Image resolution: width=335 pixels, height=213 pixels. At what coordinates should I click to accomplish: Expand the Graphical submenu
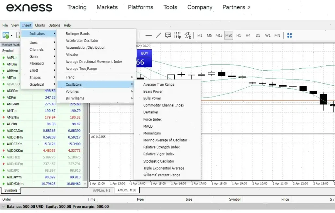click(39, 84)
